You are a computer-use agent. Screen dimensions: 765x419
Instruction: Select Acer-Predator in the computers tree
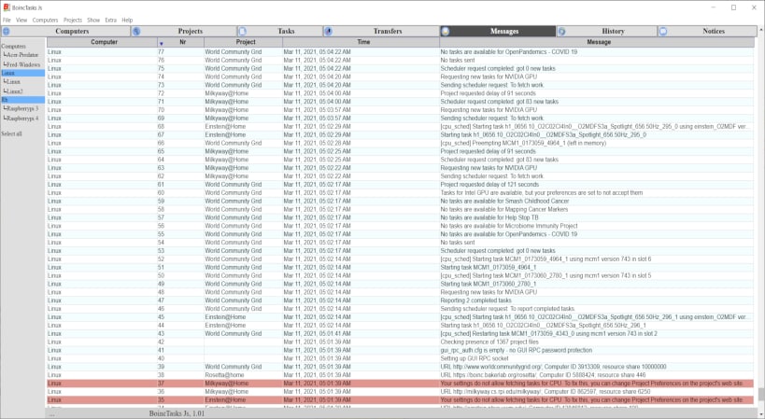click(22, 55)
